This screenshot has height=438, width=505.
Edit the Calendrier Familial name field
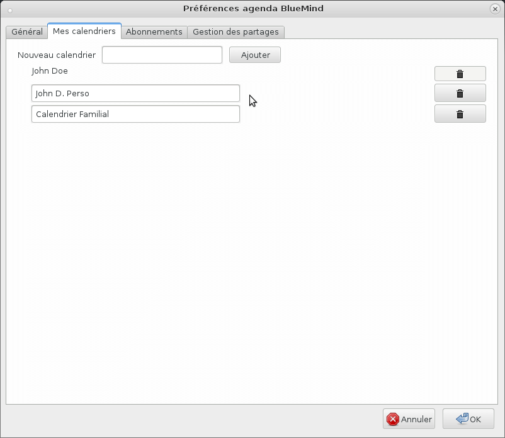tap(135, 114)
